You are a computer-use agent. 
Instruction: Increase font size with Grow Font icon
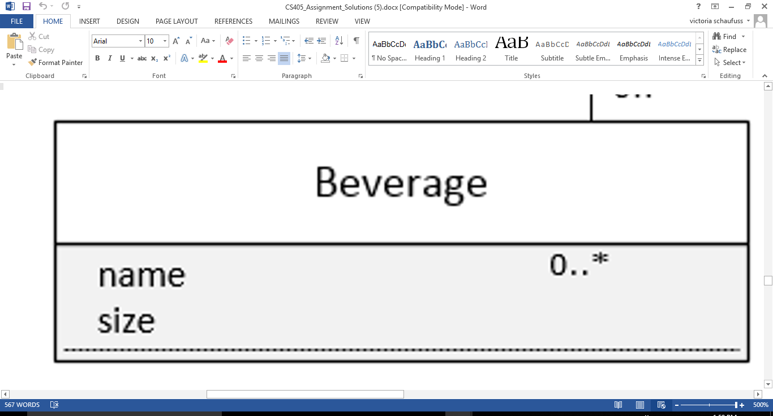[x=176, y=41]
